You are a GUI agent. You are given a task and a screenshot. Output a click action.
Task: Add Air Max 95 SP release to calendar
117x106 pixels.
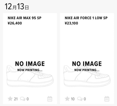click(50, 99)
